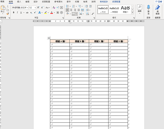Click the search magnifier under editing
The height and width of the screenshot is (129, 164).
click(139, 7)
